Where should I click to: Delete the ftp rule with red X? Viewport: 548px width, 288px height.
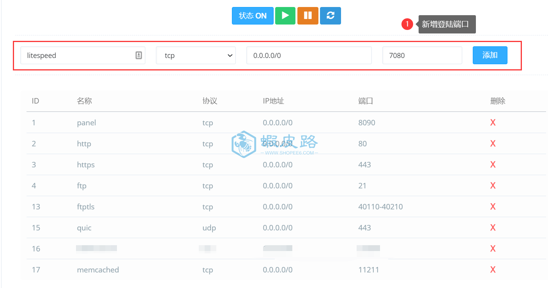pos(493,186)
